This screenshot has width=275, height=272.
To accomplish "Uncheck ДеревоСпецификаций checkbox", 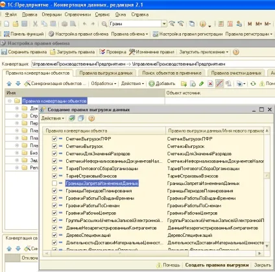I will [x=54, y=235].
